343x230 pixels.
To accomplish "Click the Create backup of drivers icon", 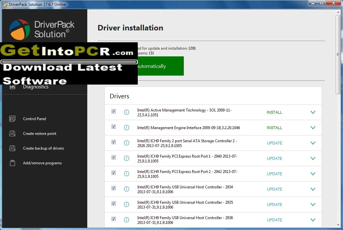I will (12, 148).
